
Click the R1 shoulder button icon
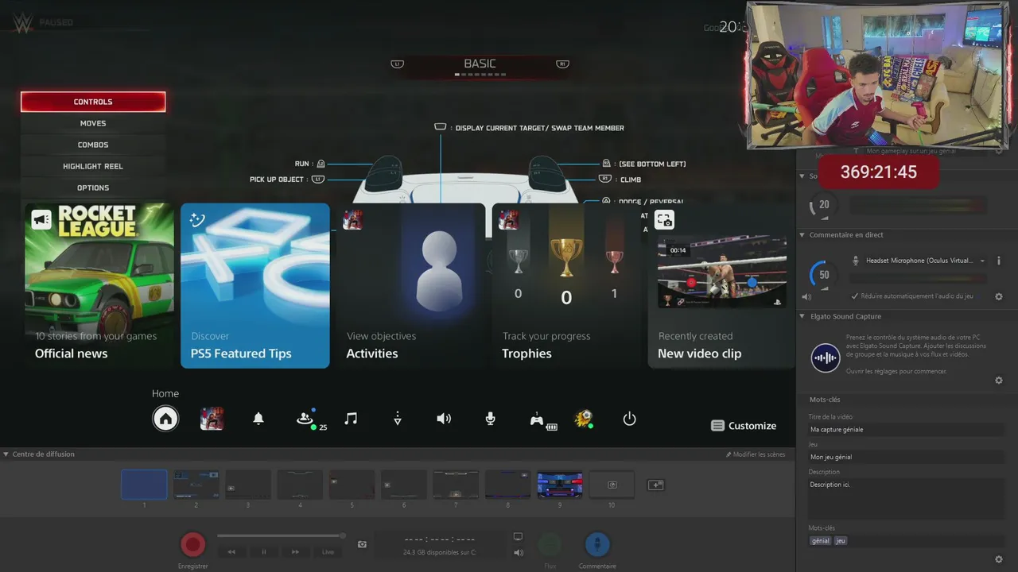tap(562, 64)
